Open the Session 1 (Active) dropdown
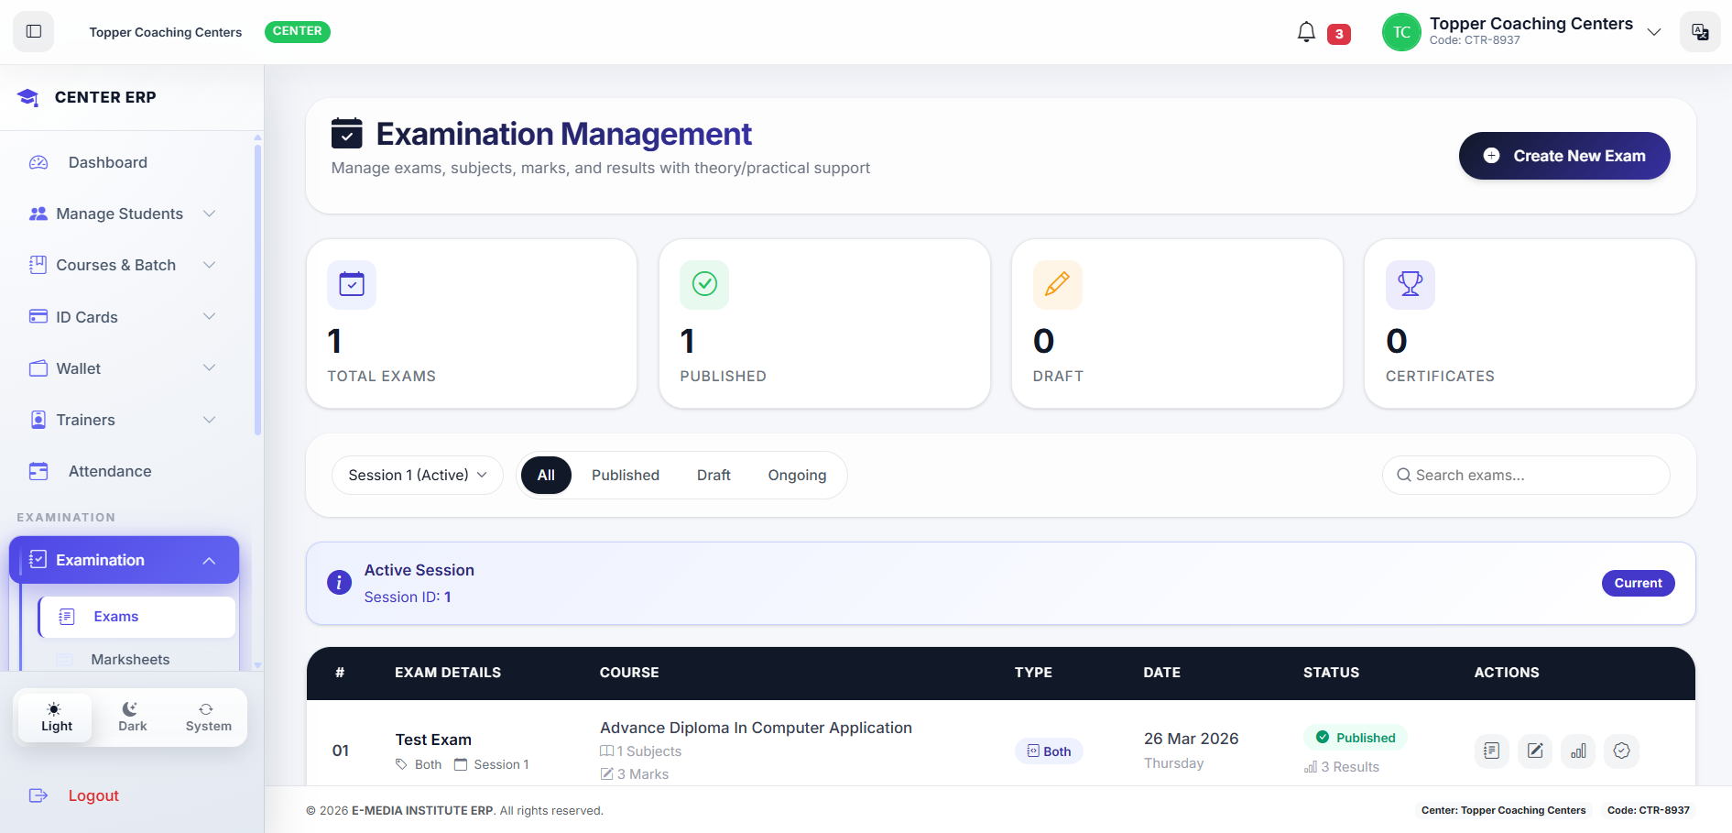 tap(417, 475)
